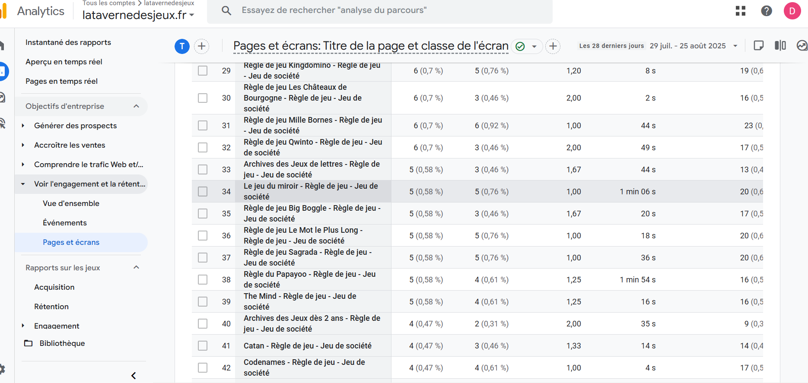Click Le jeu du miroir row title

pos(311,191)
